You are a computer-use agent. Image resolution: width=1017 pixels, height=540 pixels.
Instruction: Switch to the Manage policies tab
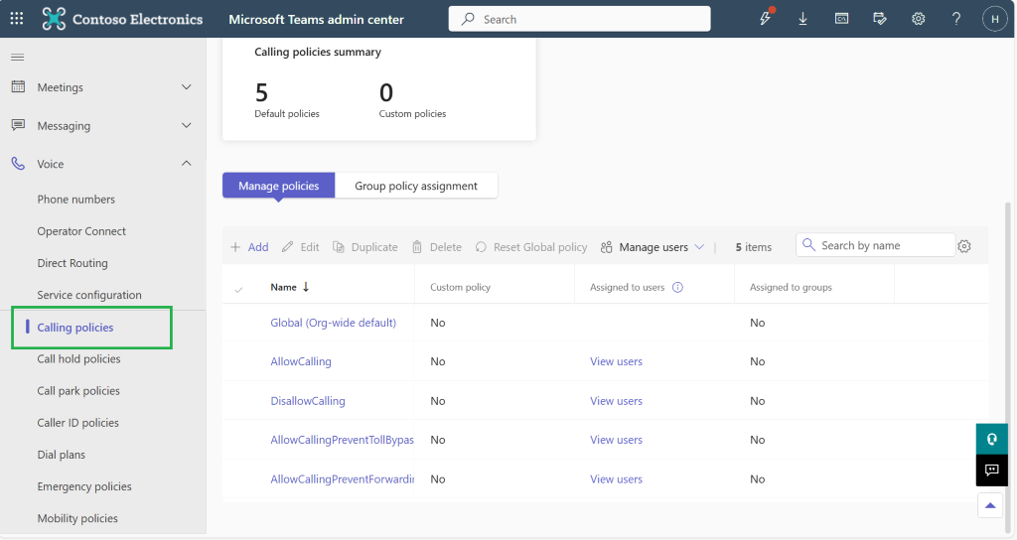[x=279, y=186]
